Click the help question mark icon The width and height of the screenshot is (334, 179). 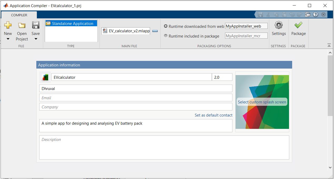point(316,15)
